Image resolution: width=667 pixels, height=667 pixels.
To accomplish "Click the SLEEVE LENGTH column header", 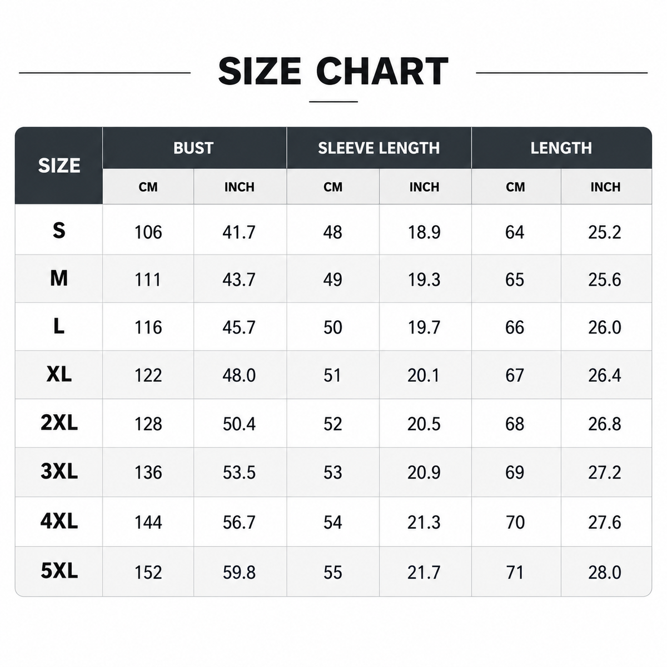I will (x=379, y=148).
